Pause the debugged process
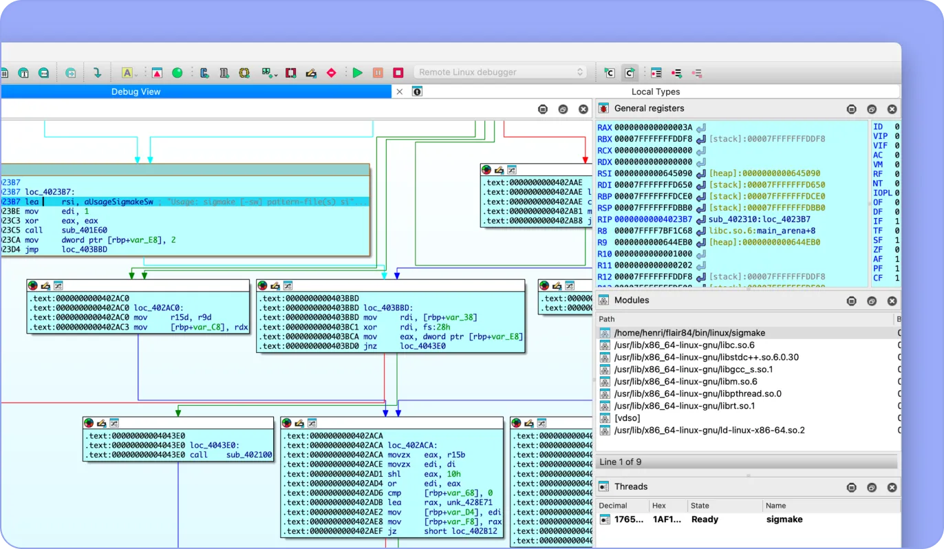The width and height of the screenshot is (944, 549). click(378, 72)
